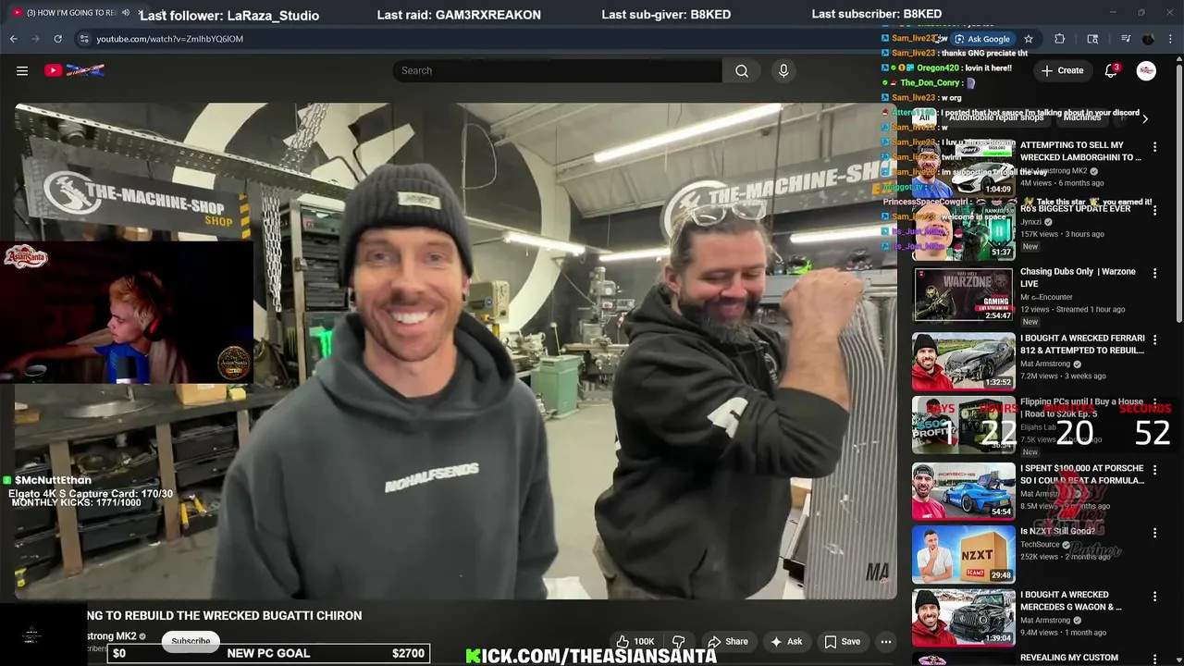
Task: Open the Is NZXT Still Good? title
Action: point(1057,532)
